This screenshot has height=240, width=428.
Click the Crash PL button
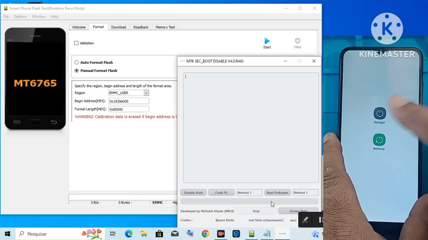coord(221,193)
